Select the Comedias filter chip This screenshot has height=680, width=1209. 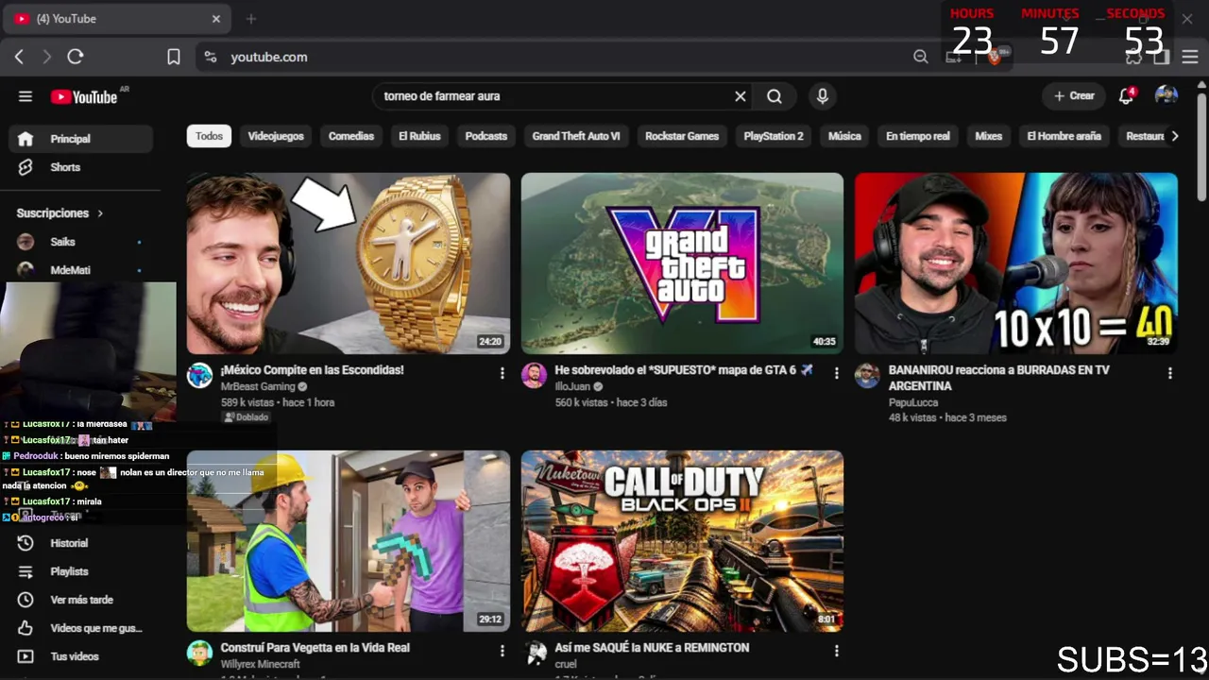coord(351,136)
